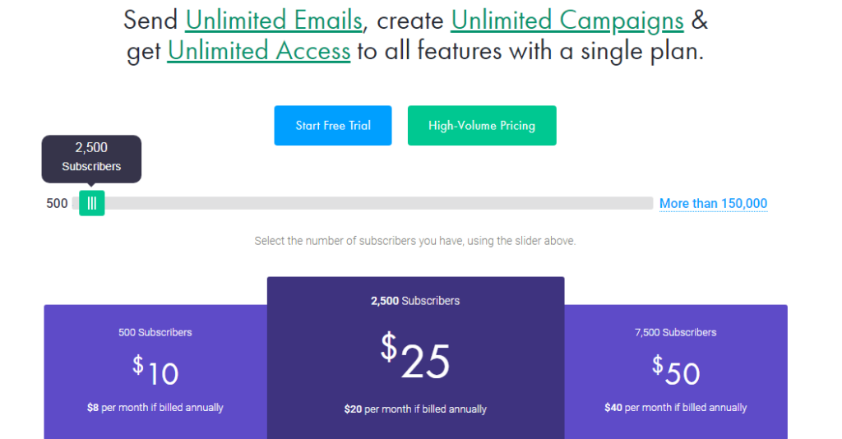Select the 2,500 Subscribers pricing card

tap(415, 358)
